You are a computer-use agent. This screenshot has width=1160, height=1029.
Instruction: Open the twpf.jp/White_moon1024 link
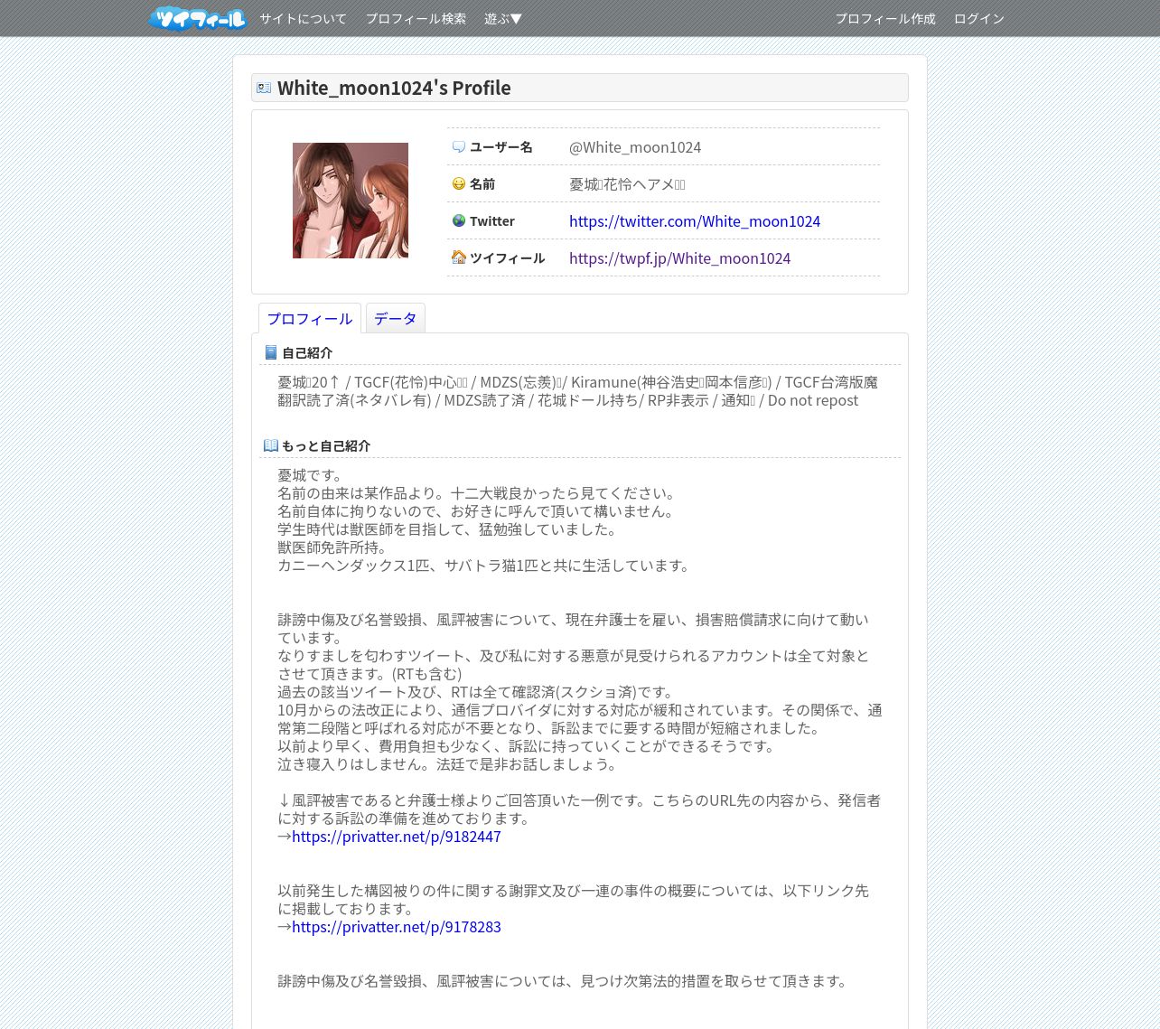(x=679, y=258)
